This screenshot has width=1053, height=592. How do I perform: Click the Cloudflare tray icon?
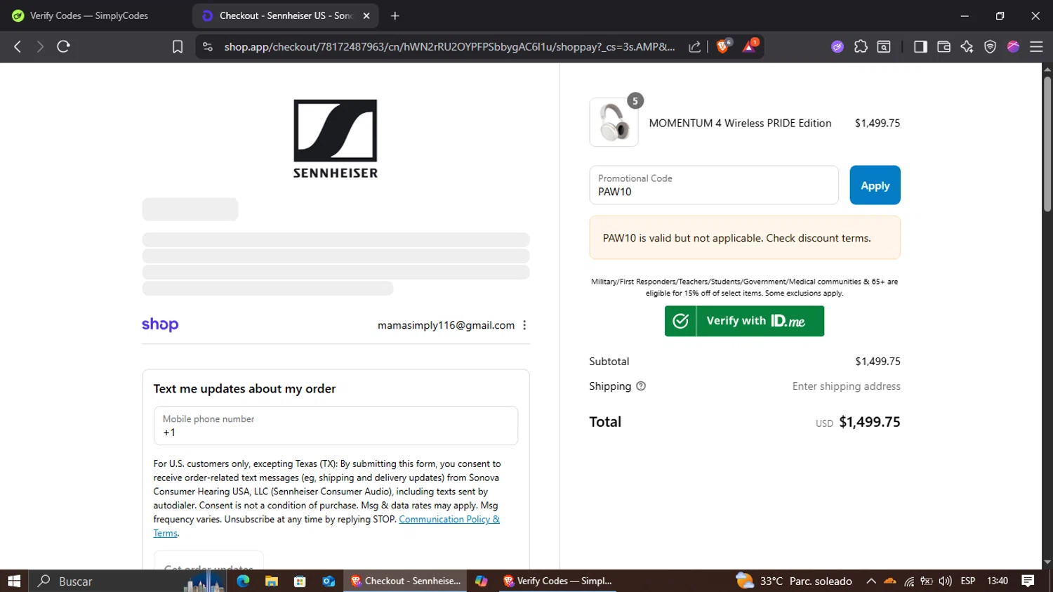[x=890, y=581]
